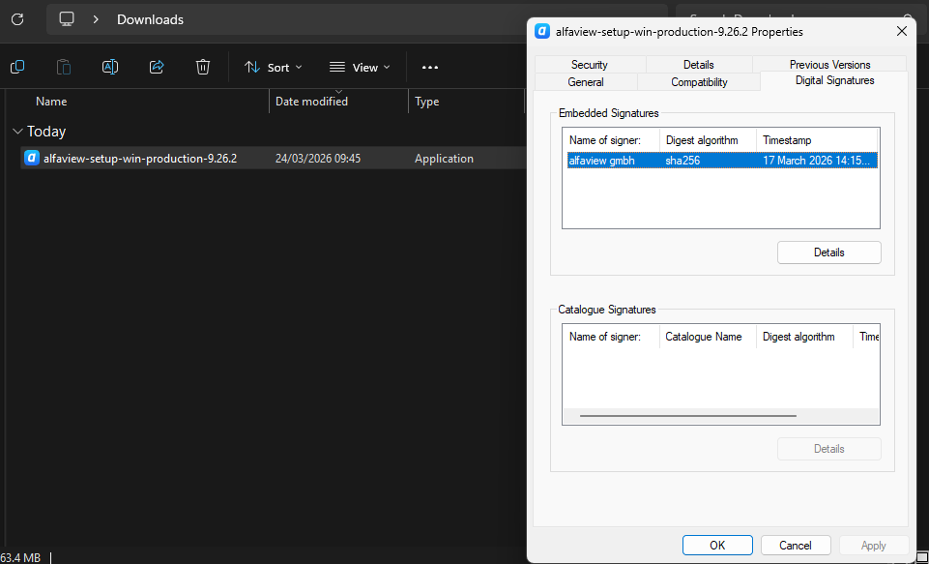Switch to the Compatibility tab
The height and width of the screenshot is (564, 929).
click(699, 82)
